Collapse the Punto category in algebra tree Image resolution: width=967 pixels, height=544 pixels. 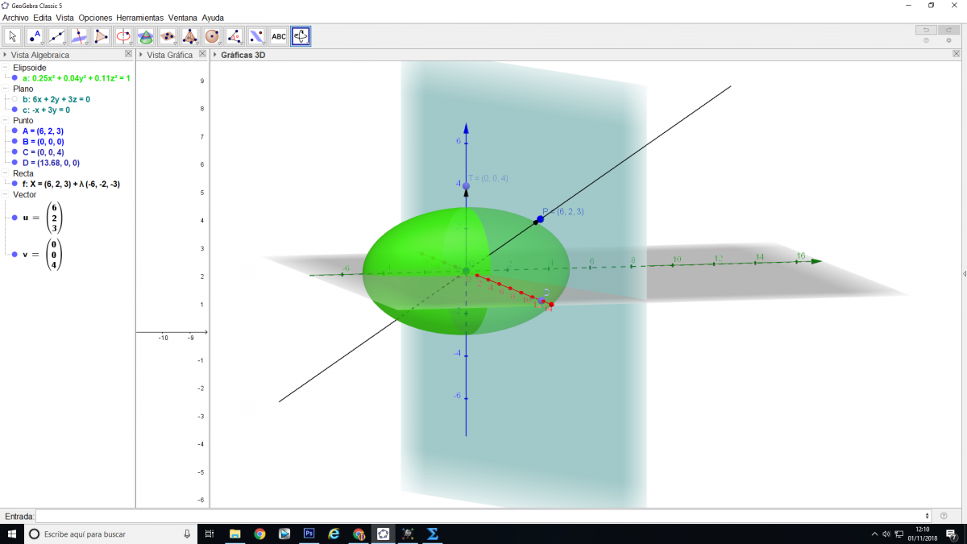pos(6,120)
